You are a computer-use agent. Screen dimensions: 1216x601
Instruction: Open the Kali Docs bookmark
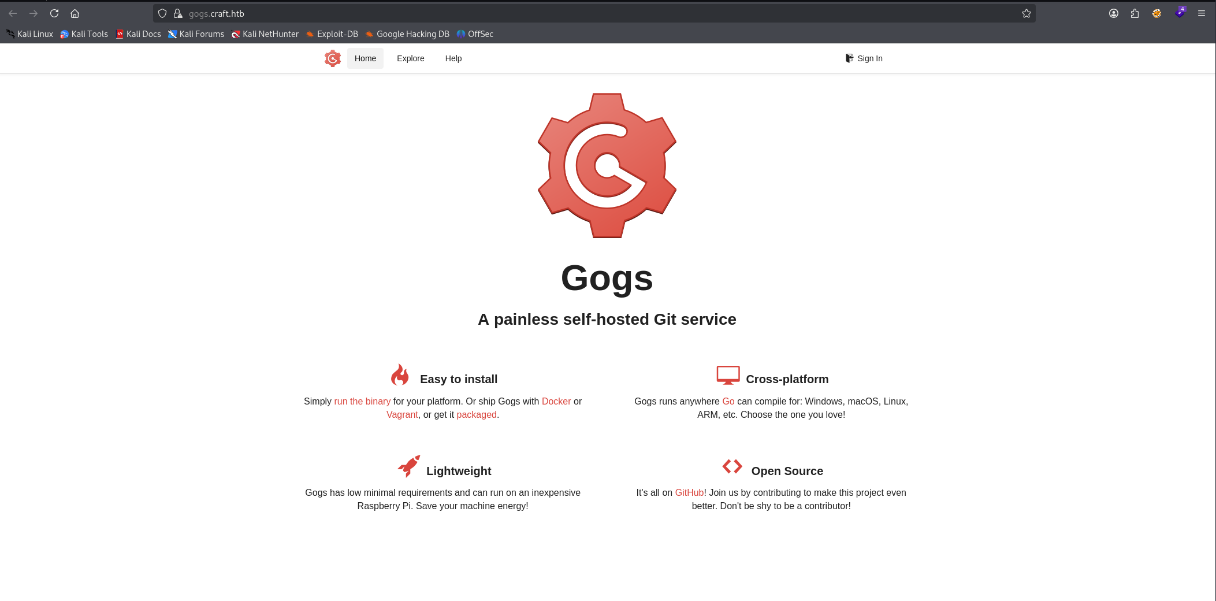point(138,34)
